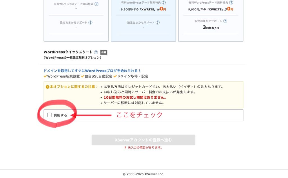288x178 pixels.
Task: Click 設定おまかせサポート help icon in highlighted middle card
Action: 158,22
